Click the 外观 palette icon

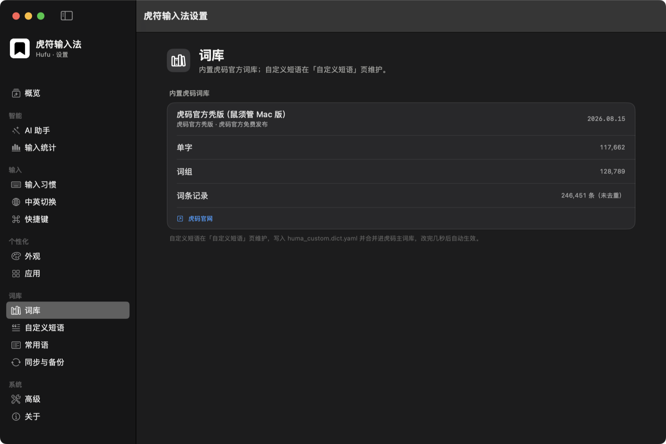tap(16, 256)
